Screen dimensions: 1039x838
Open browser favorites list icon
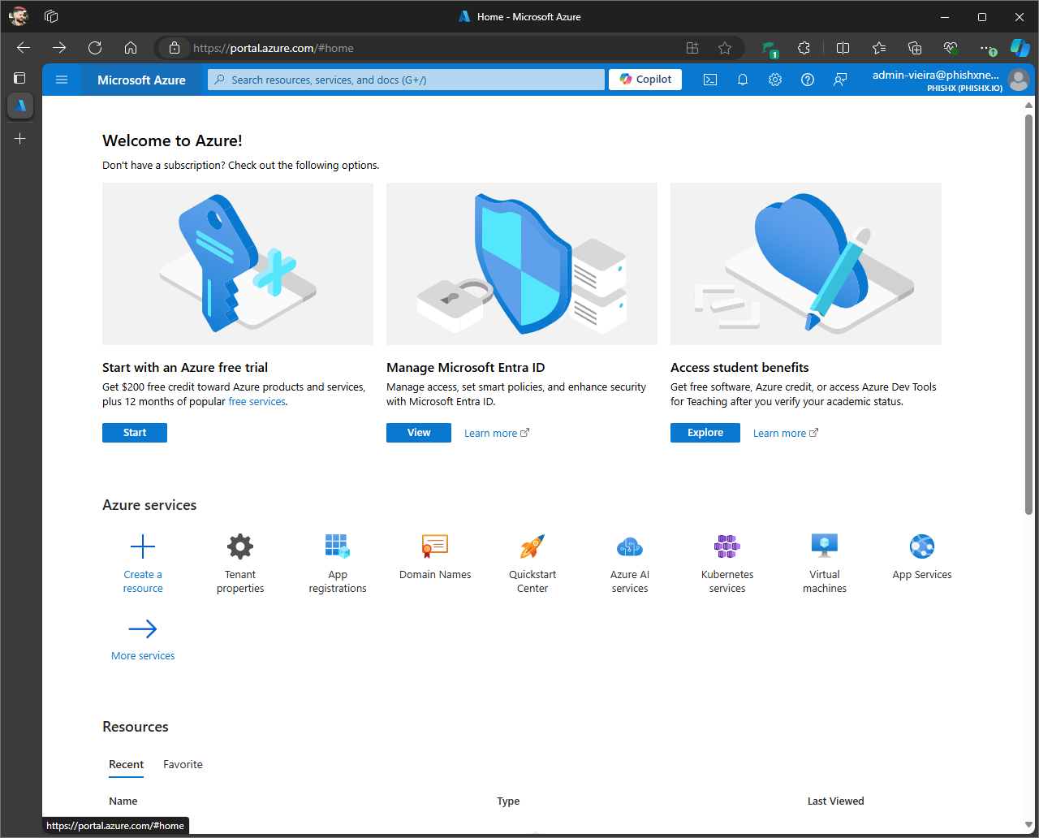click(879, 48)
